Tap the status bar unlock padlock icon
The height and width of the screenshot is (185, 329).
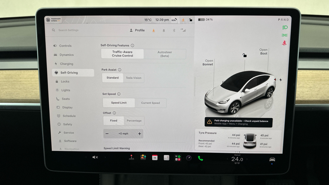pos(191,20)
